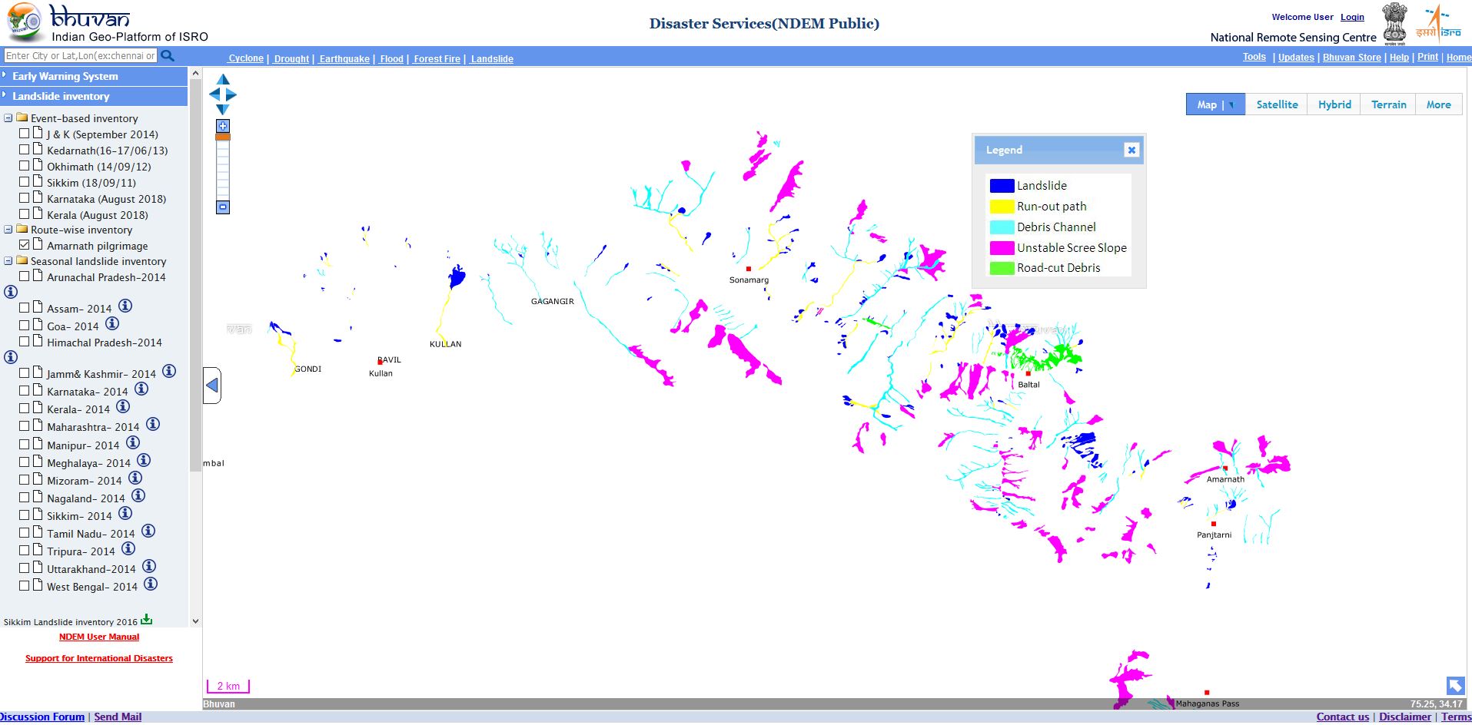Click the zoom out minus icon
This screenshot has width=1472, height=725.
[222, 207]
